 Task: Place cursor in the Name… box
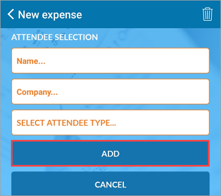point(110,61)
